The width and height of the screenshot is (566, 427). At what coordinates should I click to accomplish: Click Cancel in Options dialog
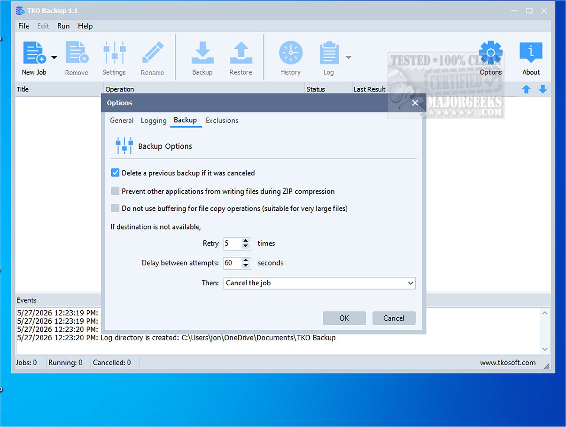tap(394, 318)
